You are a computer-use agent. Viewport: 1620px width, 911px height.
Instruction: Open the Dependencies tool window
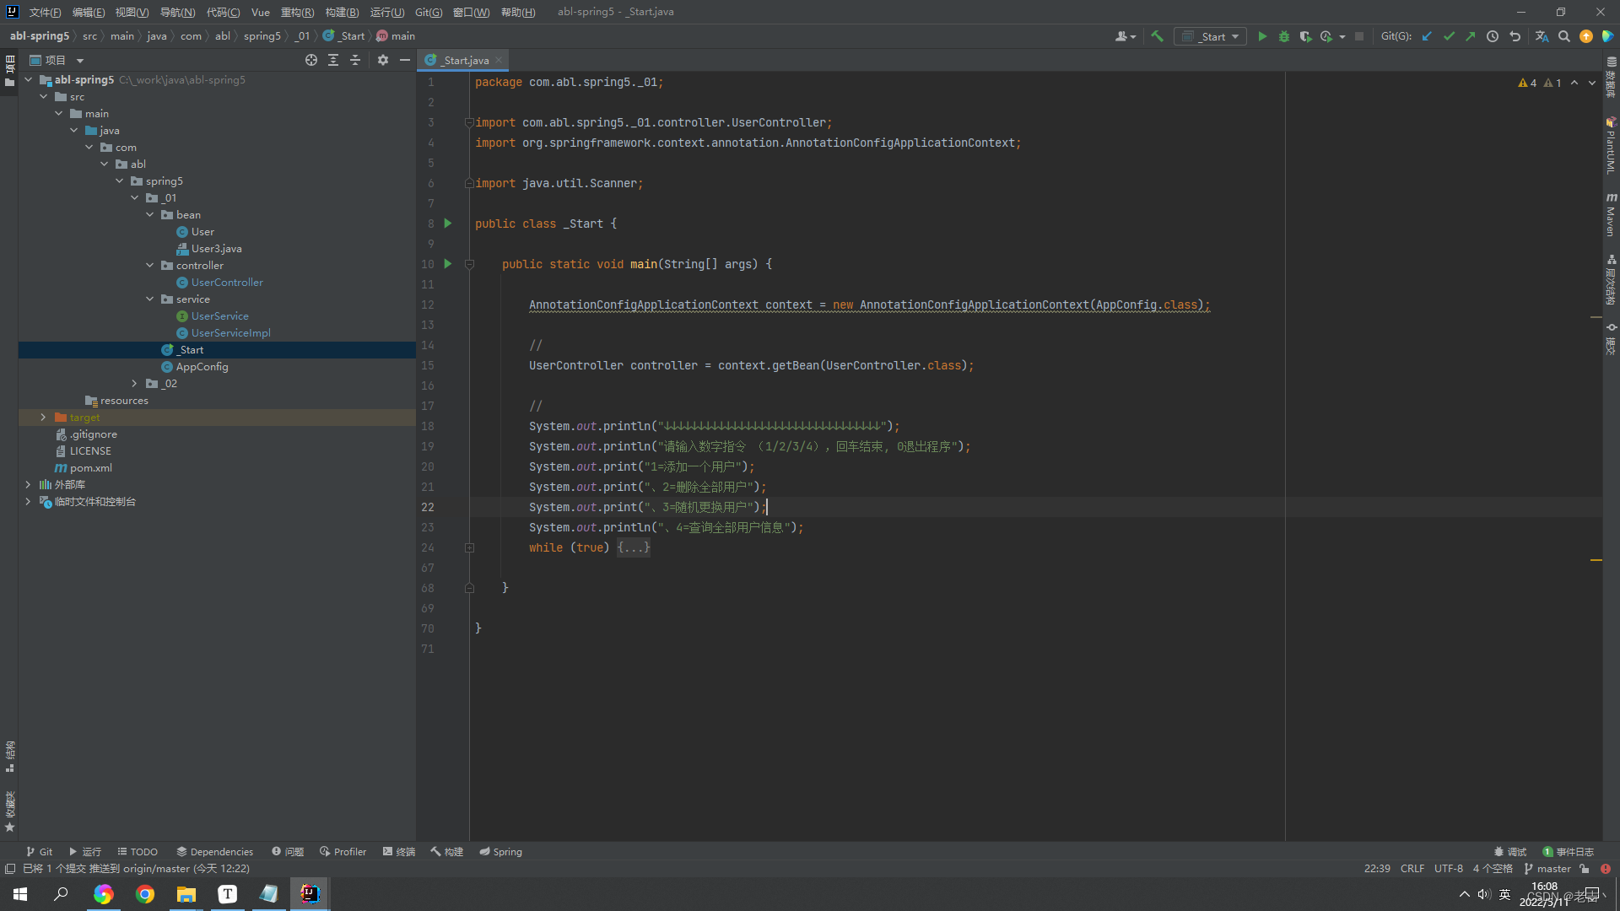coord(215,852)
